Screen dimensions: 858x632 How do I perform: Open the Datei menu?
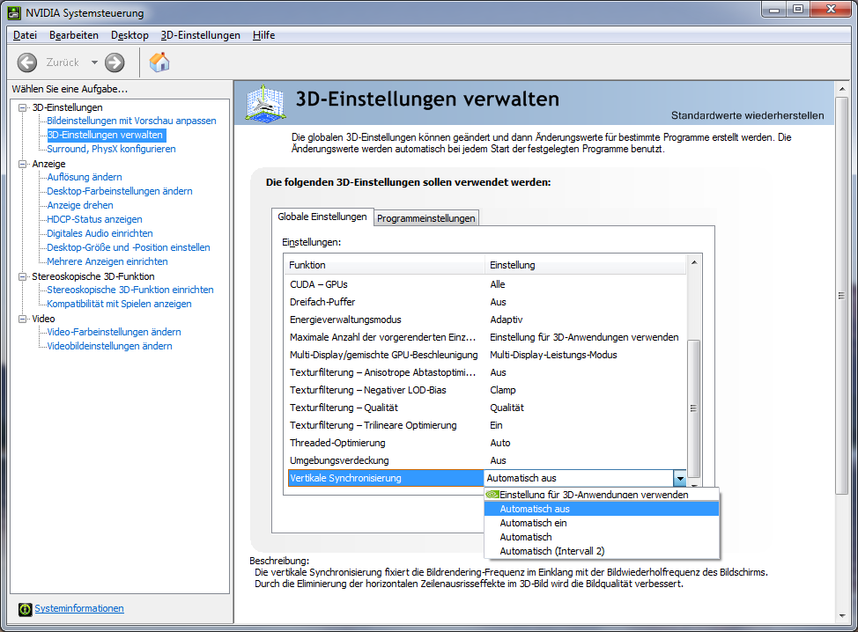tap(25, 35)
